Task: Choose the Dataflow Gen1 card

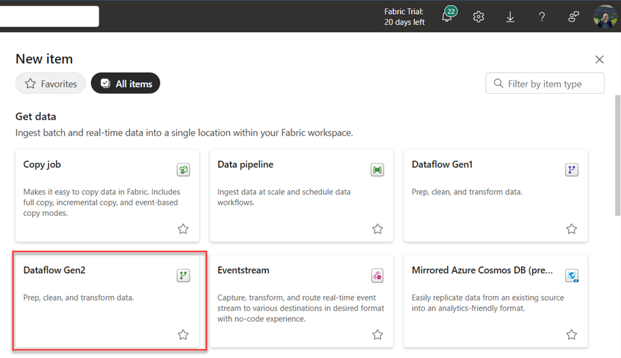Action: click(496, 195)
